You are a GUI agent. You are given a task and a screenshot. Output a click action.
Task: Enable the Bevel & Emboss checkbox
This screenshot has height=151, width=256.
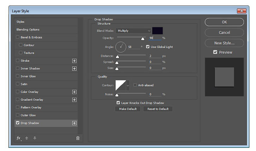coord(18,37)
